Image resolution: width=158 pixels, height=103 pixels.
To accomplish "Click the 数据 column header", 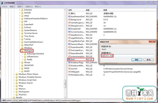I will (x=124, y=10).
